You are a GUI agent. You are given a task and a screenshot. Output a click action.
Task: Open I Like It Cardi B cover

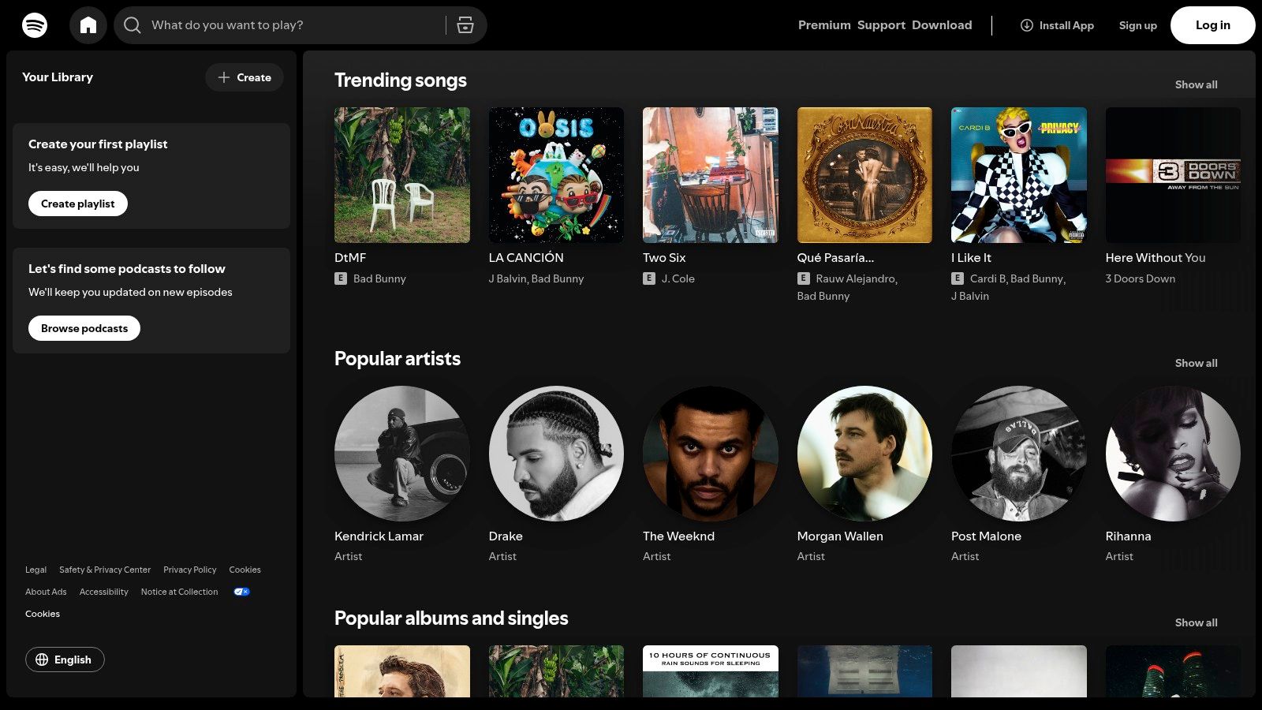click(1019, 175)
